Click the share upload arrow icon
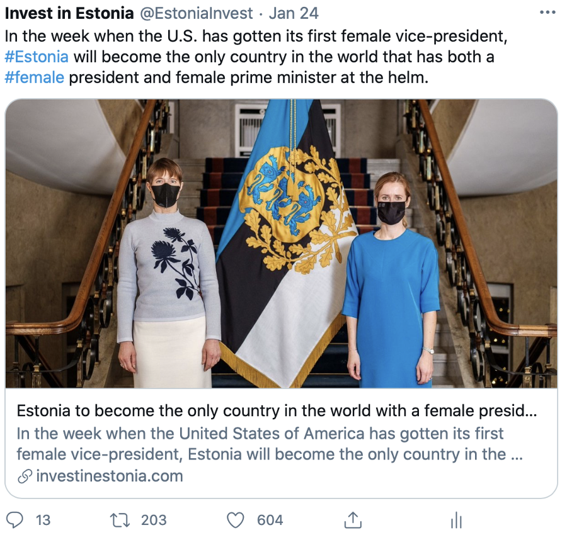The image size is (567, 535). [x=352, y=520]
